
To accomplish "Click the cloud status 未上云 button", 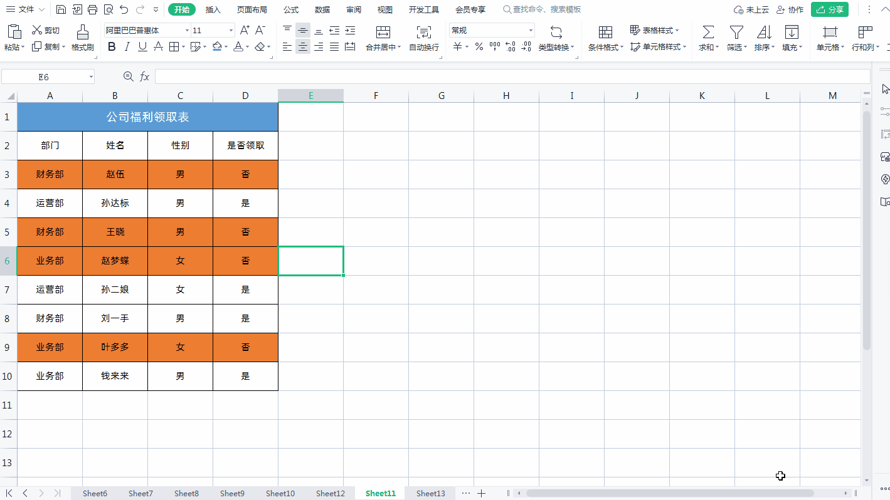I will [x=751, y=9].
